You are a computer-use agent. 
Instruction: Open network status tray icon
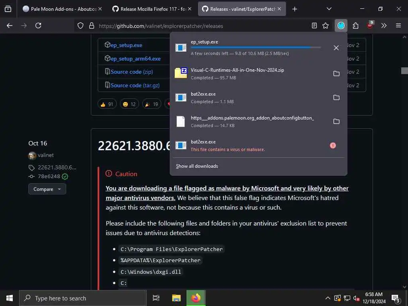coord(347,298)
